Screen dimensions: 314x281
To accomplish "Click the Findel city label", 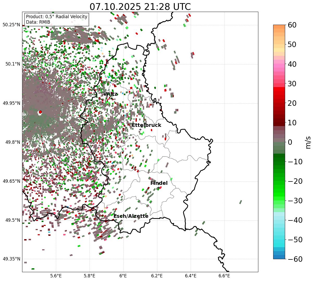I will coord(159,183).
